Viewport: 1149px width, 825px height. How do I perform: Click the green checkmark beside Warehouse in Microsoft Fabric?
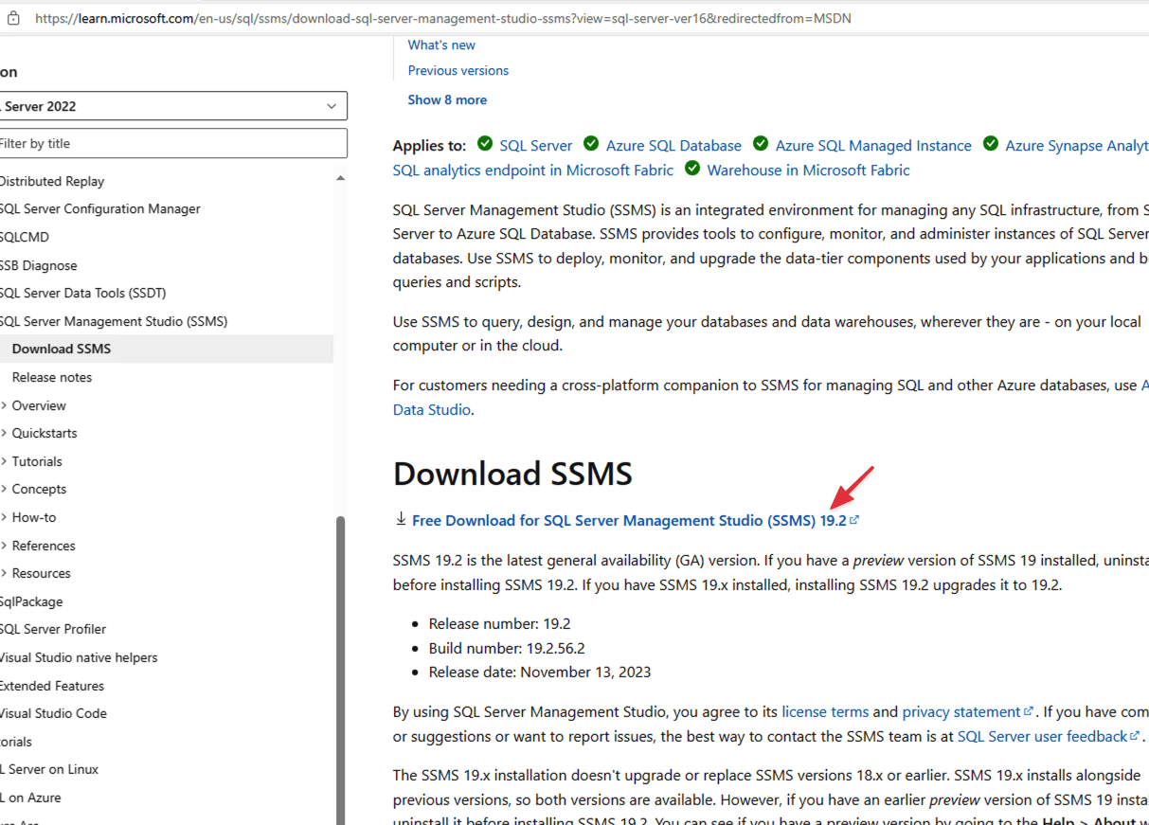(692, 169)
